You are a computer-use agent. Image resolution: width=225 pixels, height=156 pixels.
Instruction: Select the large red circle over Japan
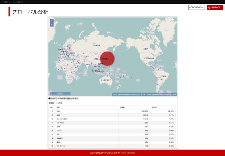107,59
